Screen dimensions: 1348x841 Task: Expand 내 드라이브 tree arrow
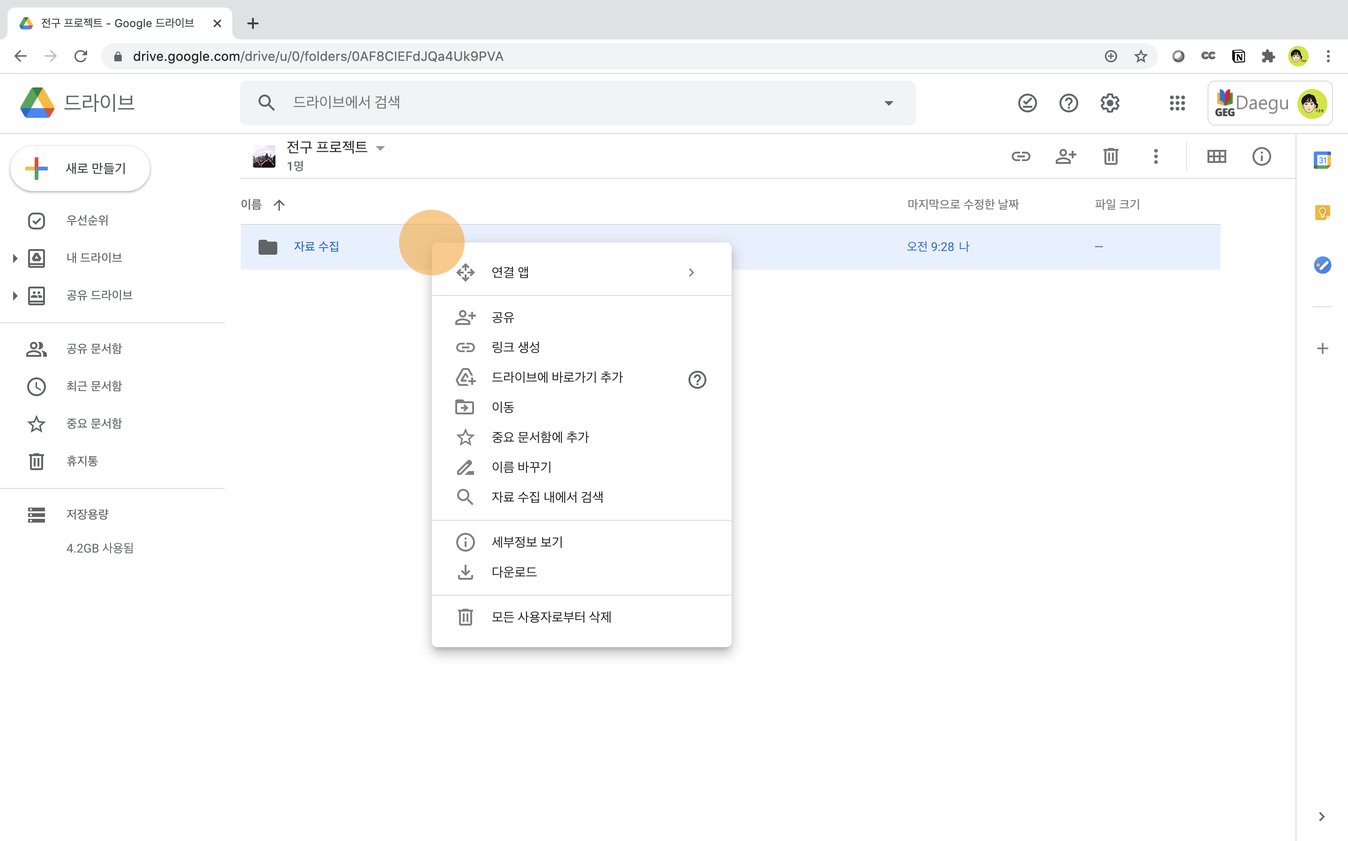tap(15, 258)
